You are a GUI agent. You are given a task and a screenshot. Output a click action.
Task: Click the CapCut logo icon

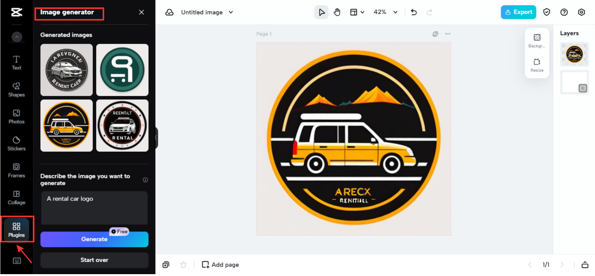click(16, 13)
